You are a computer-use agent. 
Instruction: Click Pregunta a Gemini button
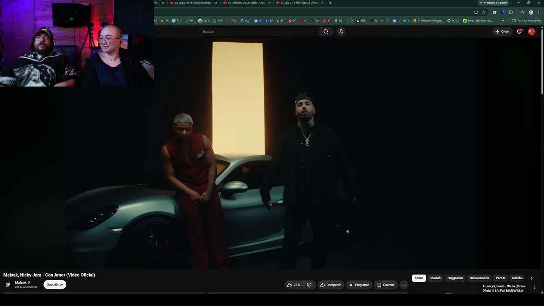tap(493, 3)
